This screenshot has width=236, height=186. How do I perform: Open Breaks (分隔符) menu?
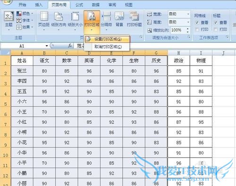click(x=107, y=21)
